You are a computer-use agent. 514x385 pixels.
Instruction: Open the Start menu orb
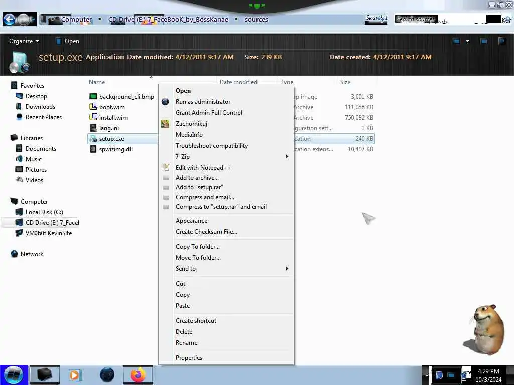[14, 375]
